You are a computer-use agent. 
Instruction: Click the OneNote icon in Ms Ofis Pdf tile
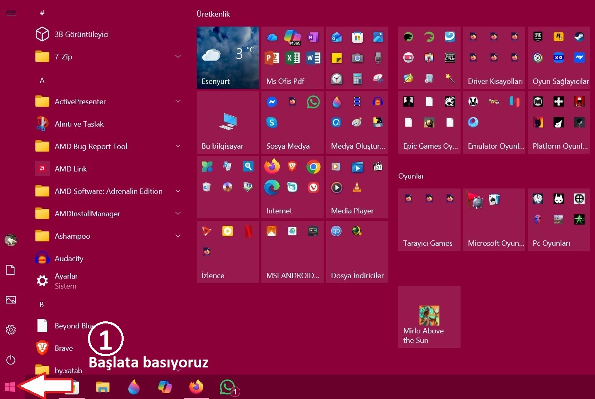(x=313, y=37)
